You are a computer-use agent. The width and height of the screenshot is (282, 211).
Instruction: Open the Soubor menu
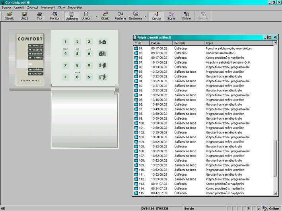coord(6,8)
